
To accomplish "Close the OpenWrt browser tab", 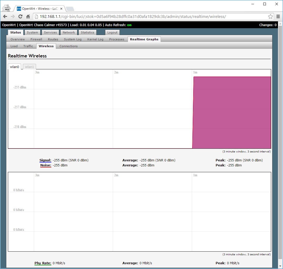I will (x=61, y=9).
